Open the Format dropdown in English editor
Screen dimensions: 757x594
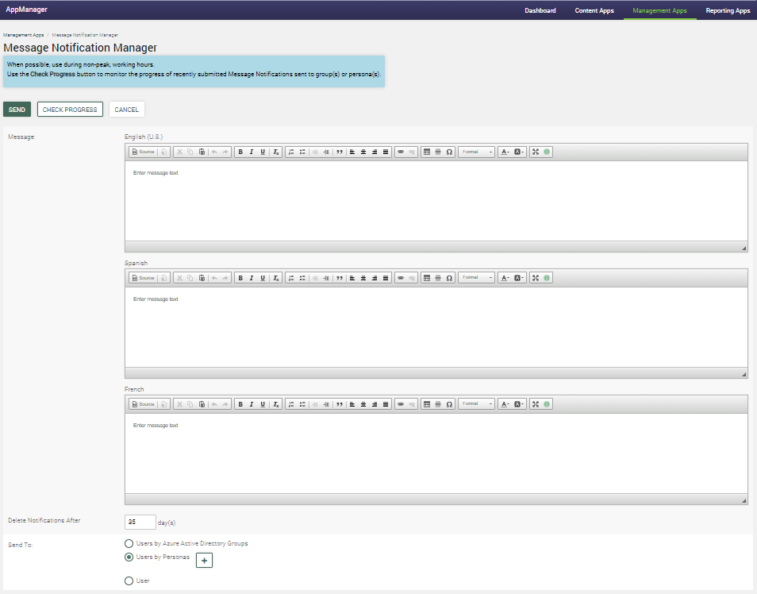[x=476, y=152]
